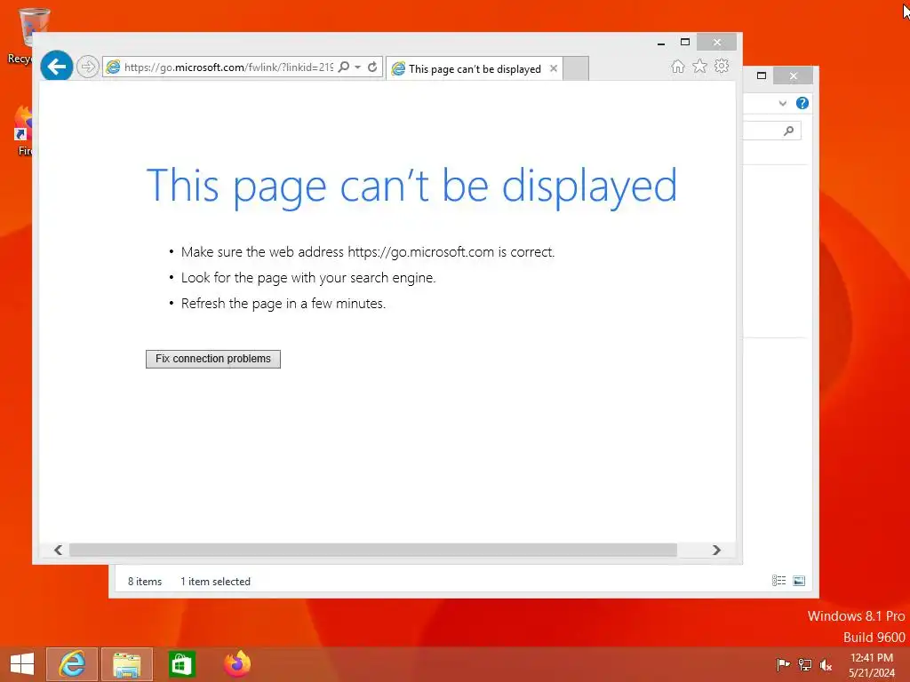Open the Tools gear menu in Internet Explorer
The height and width of the screenshot is (682, 910).
click(722, 66)
